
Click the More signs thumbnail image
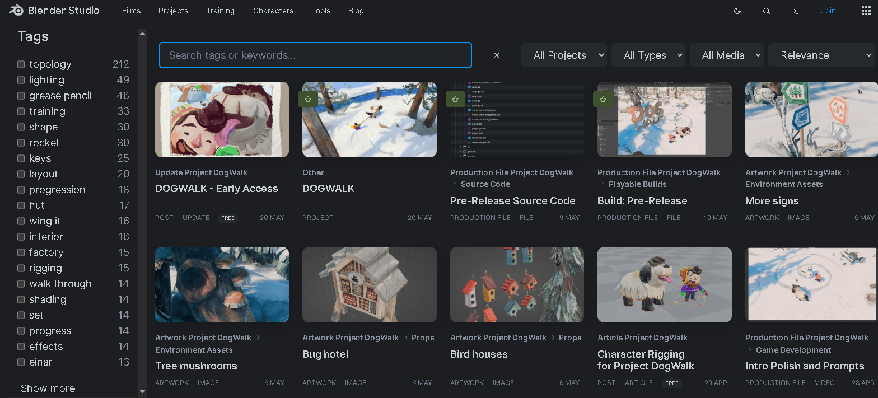tap(811, 120)
